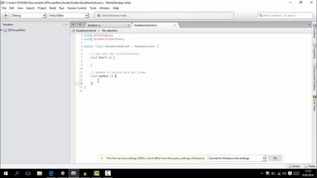This screenshot has width=317, height=178.
Task: Click the network icon in system tray
Action: pyautogui.click(x=279, y=174)
